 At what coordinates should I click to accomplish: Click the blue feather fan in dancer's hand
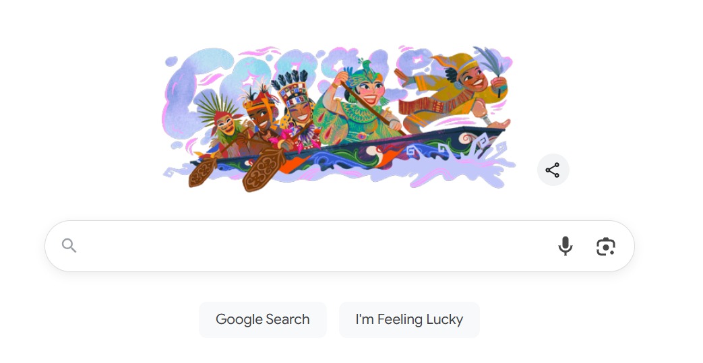pos(490,63)
